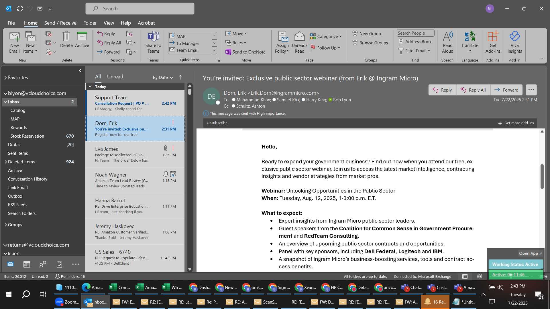This screenshot has width=550, height=309.
Task: Reverse the message sort order arrow
Action: coord(180,77)
